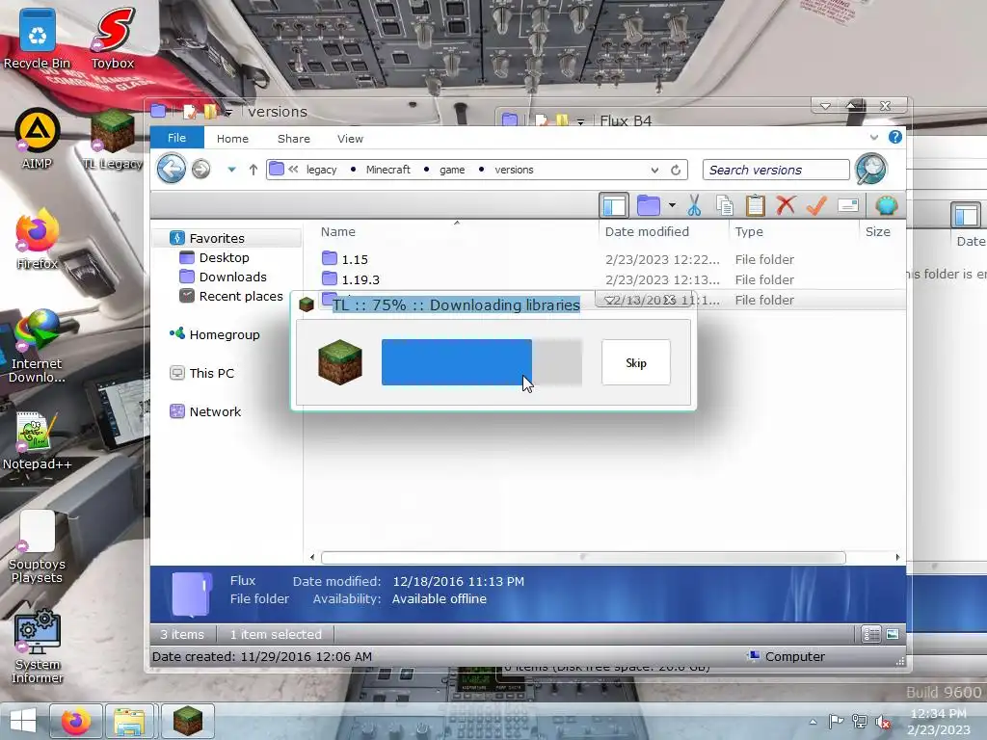Screen dimensions: 987x740
Task: Open Internet Download Manager desktop icon
Action: [x=38, y=346]
